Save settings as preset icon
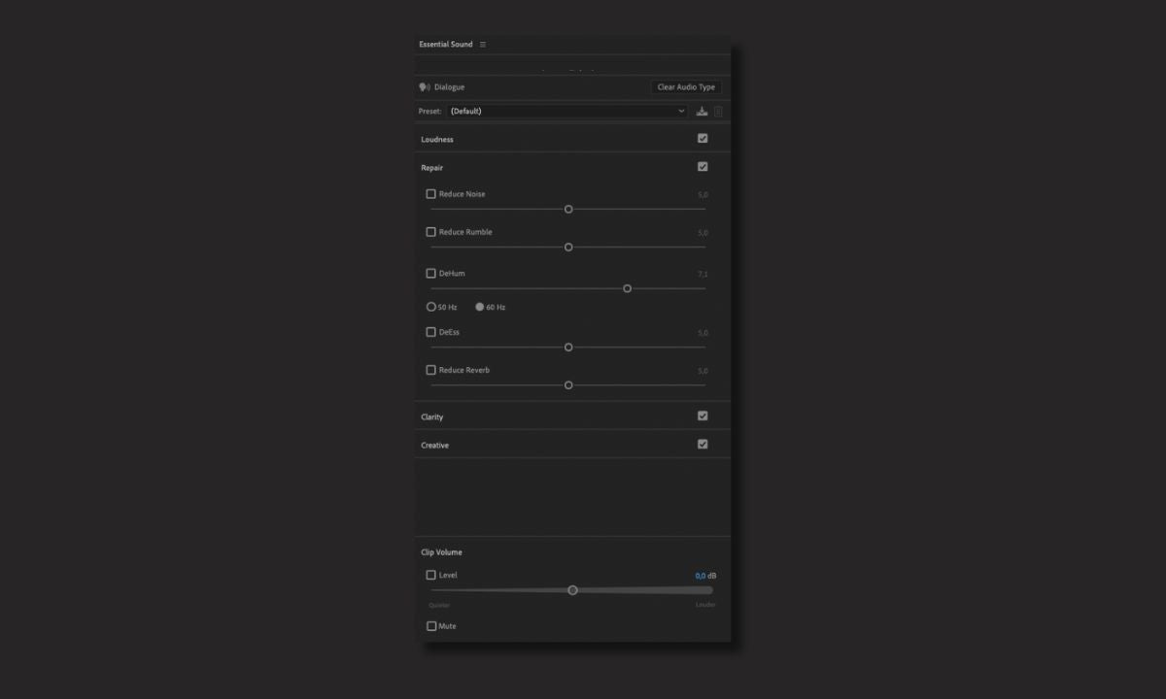Viewport: 1166px width, 699px height. tap(703, 112)
